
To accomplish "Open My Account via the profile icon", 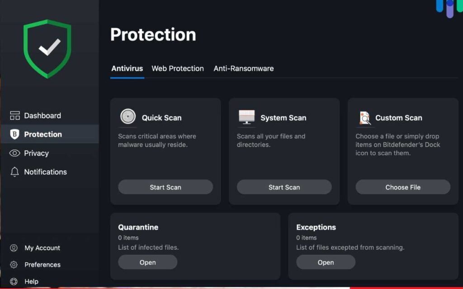I will [14, 248].
